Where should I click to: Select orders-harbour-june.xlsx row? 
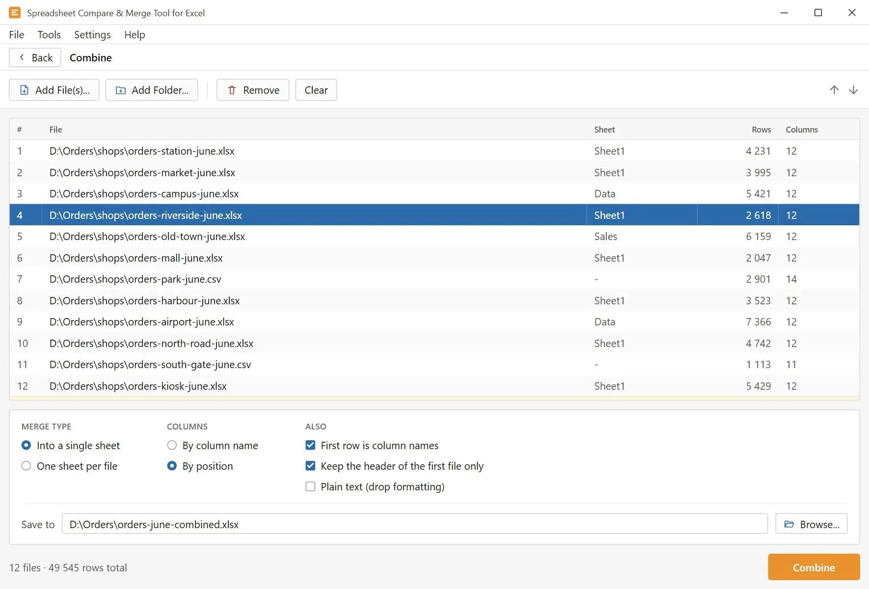[x=434, y=300]
